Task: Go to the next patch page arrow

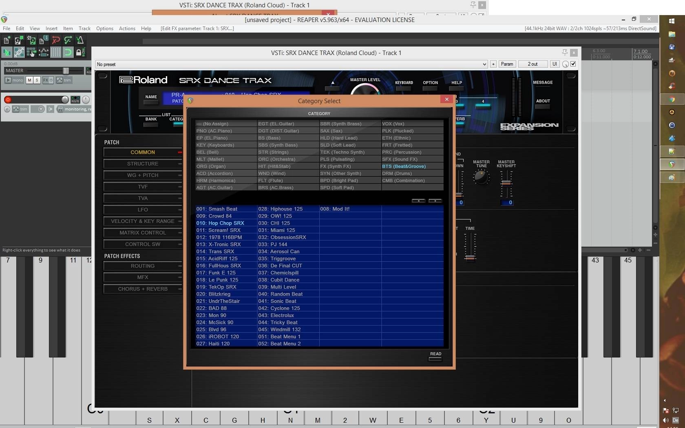Action: [x=435, y=201]
